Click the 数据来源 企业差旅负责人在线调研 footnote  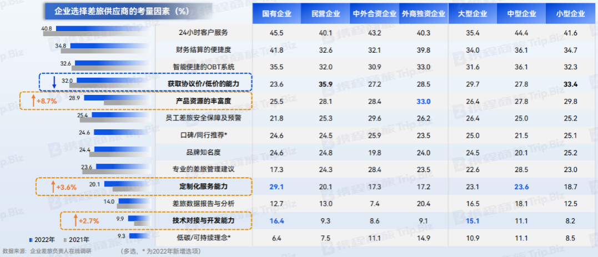tap(47, 251)
